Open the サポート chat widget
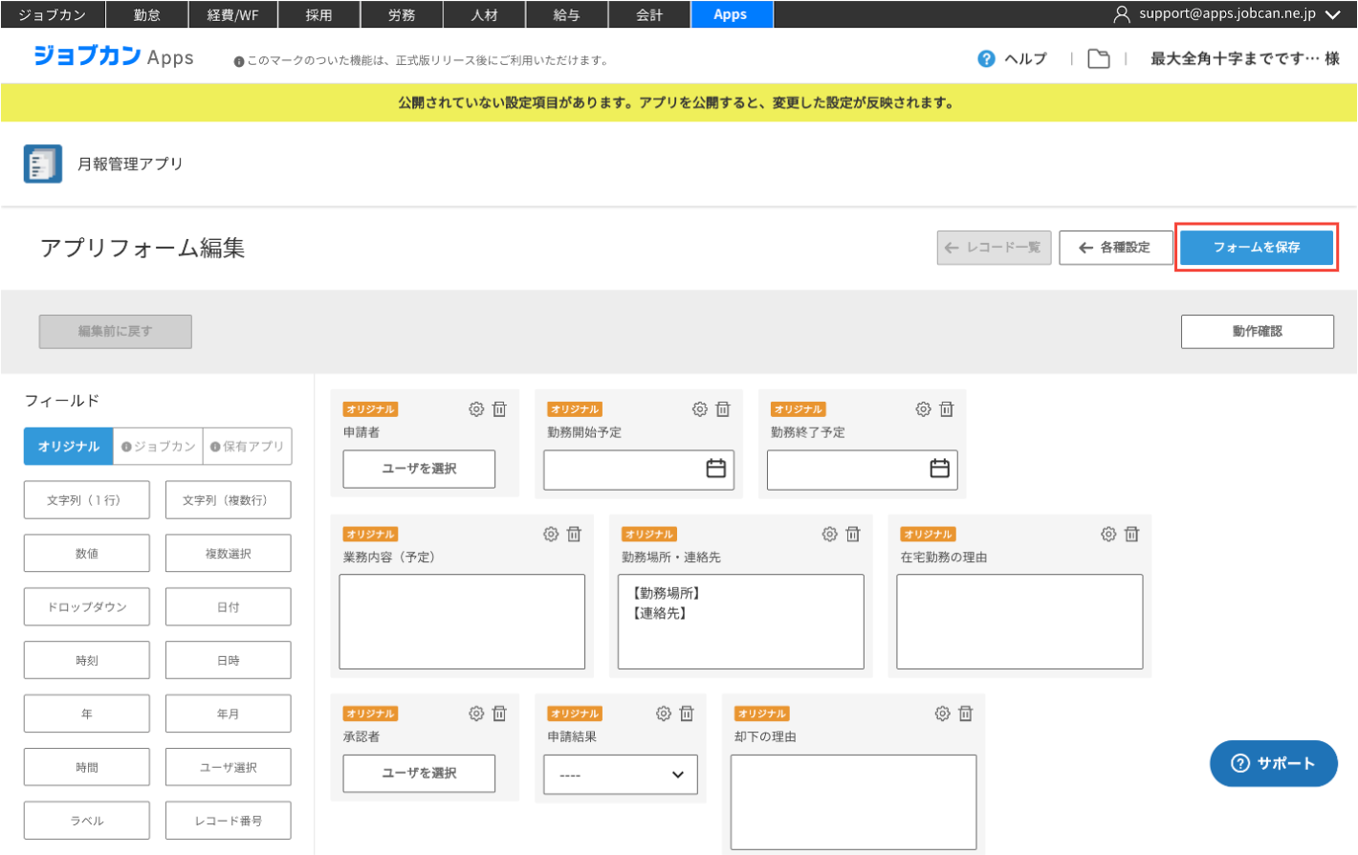 tap(1273, 763)
